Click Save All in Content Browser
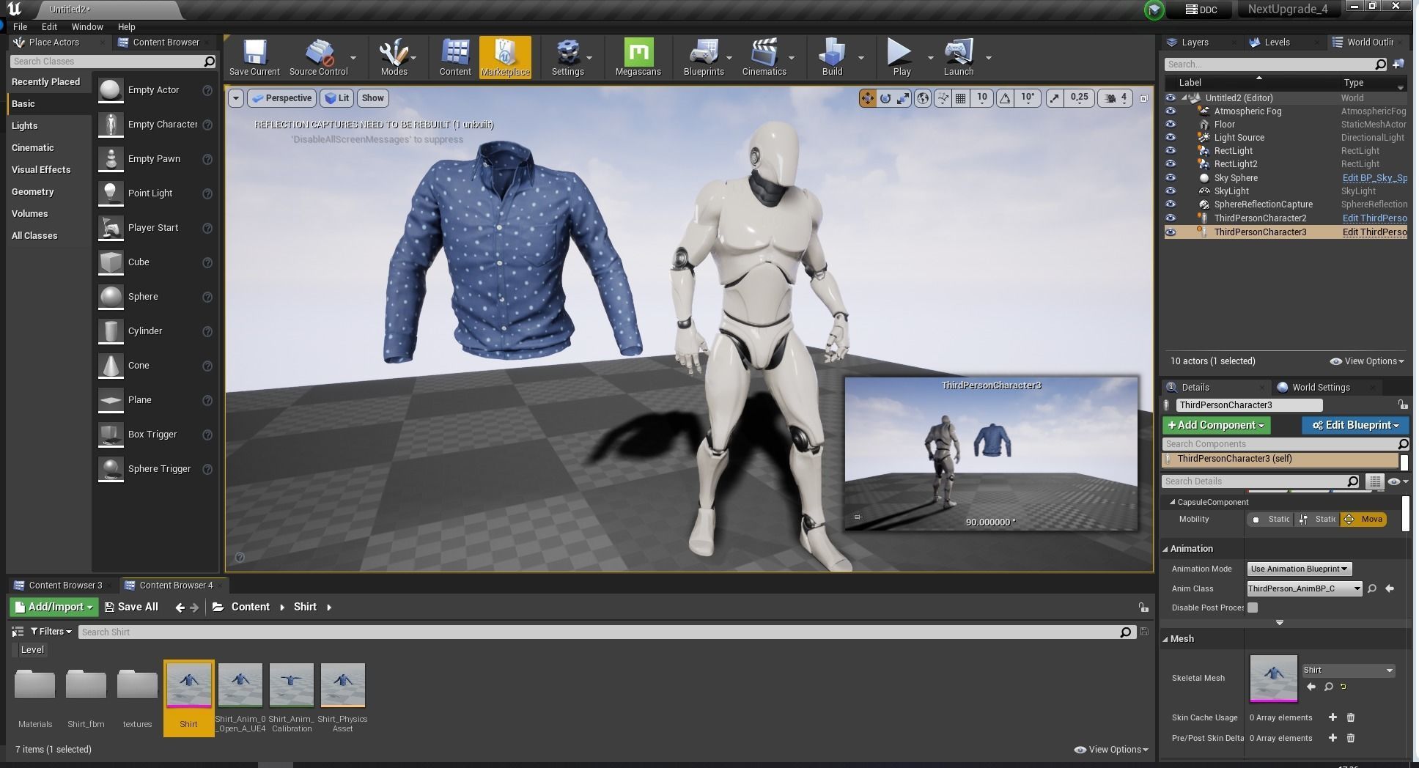This screenshot has width=1419, height=768. [x=131, y=607]
